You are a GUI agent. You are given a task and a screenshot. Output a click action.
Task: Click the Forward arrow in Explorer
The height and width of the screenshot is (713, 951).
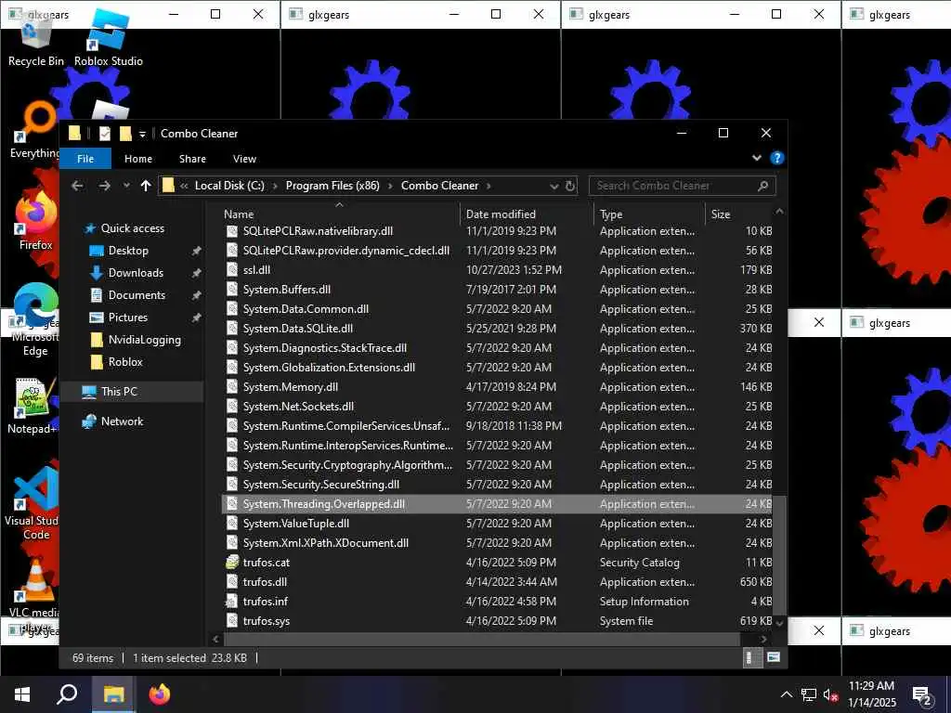(104, 186)
